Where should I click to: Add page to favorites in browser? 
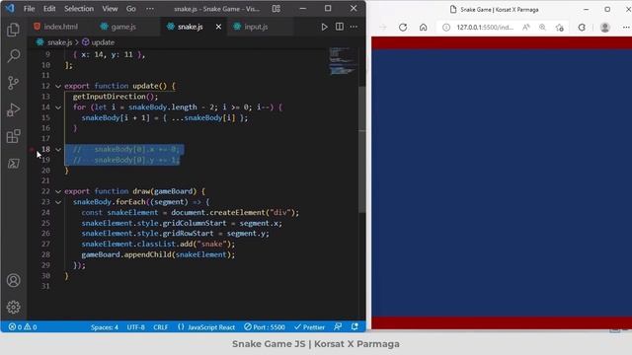click(x=560, y=28)
